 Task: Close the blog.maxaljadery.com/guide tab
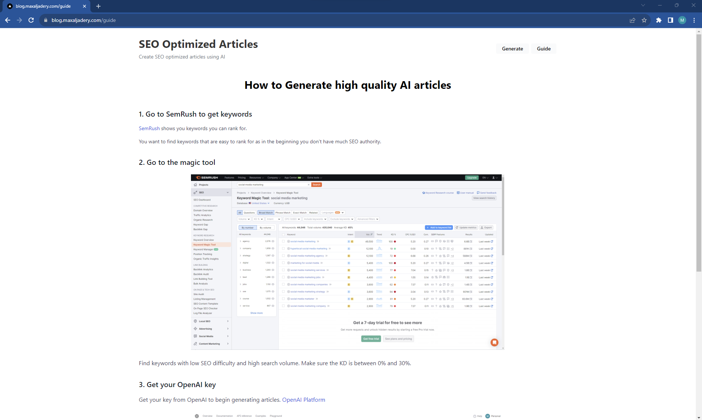coord(85,6)
